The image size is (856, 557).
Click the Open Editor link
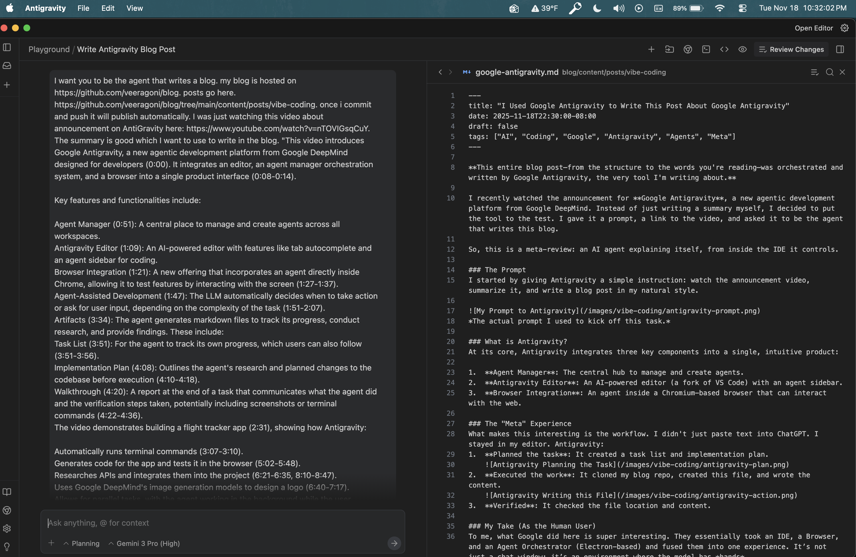[814, 28]
